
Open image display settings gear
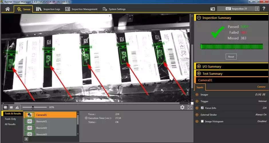click(182, 107)
